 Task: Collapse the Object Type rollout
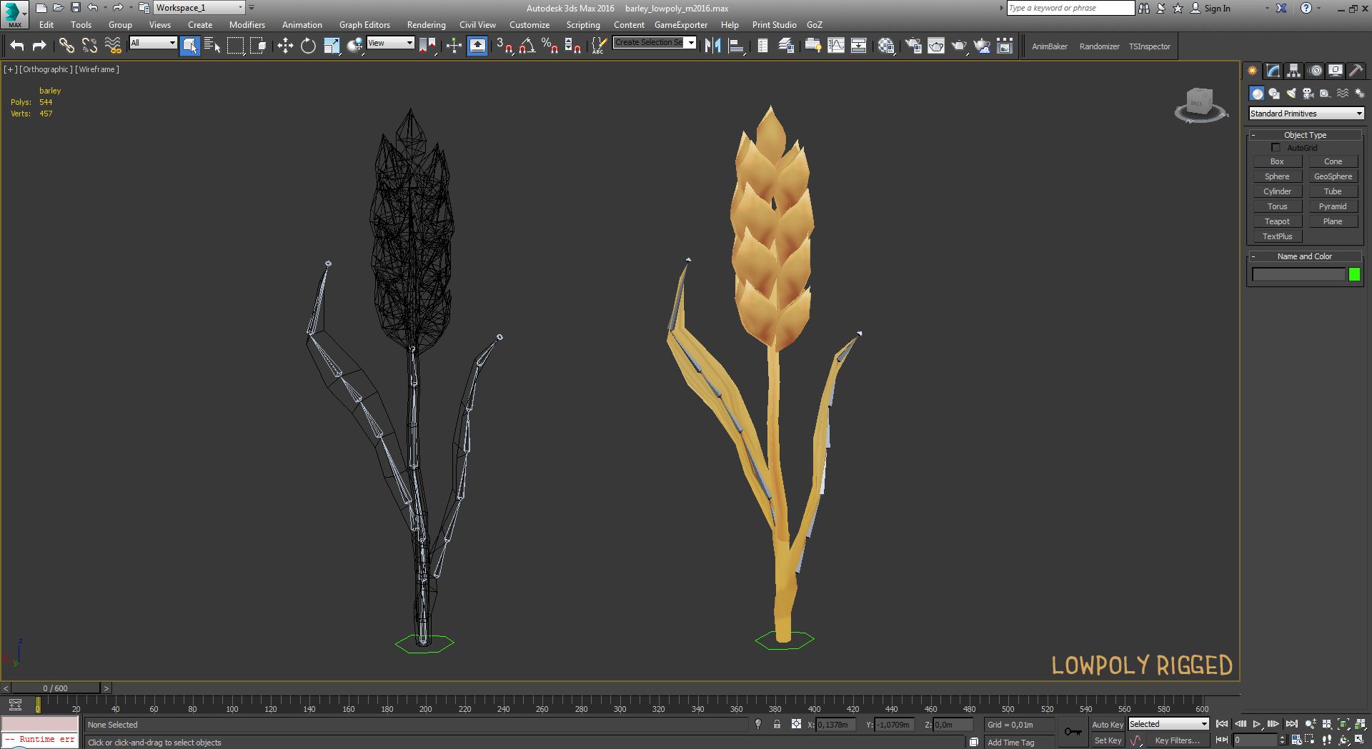(1305, 135)
